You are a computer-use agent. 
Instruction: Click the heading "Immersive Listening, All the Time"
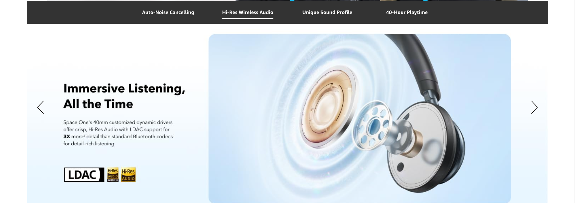click(x=124, y=96)
